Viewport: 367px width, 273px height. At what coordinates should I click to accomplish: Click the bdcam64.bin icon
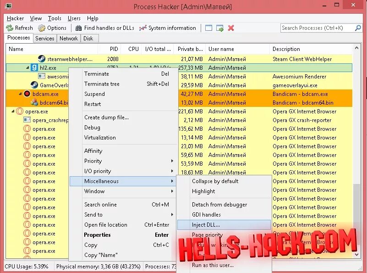(34, 102)
